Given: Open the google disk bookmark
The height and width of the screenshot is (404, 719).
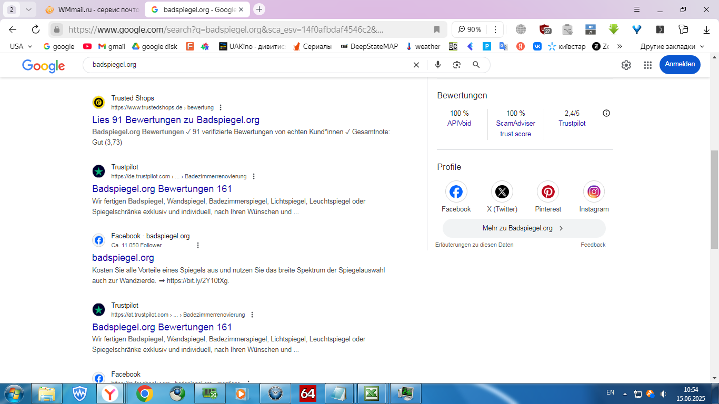Looking at the screenshot, I should point(155,46).
